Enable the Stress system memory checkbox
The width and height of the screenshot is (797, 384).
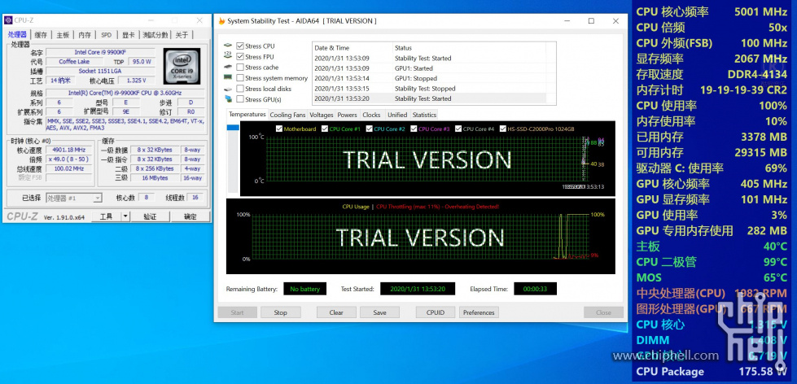(240, 78)
